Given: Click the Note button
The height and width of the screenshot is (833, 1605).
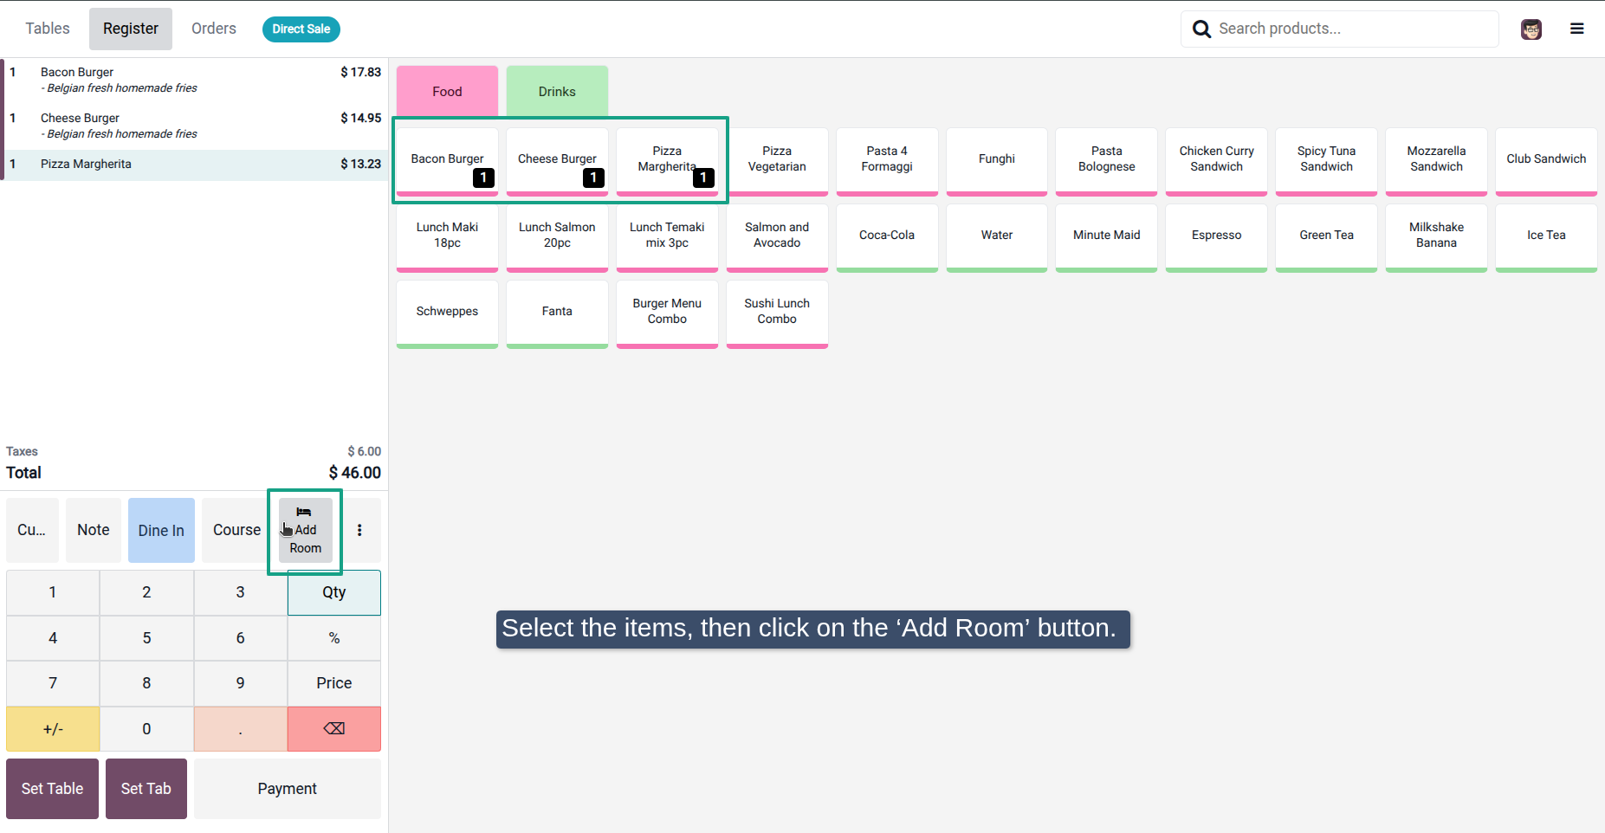Looking at the screenshot, I should [94, 530].
